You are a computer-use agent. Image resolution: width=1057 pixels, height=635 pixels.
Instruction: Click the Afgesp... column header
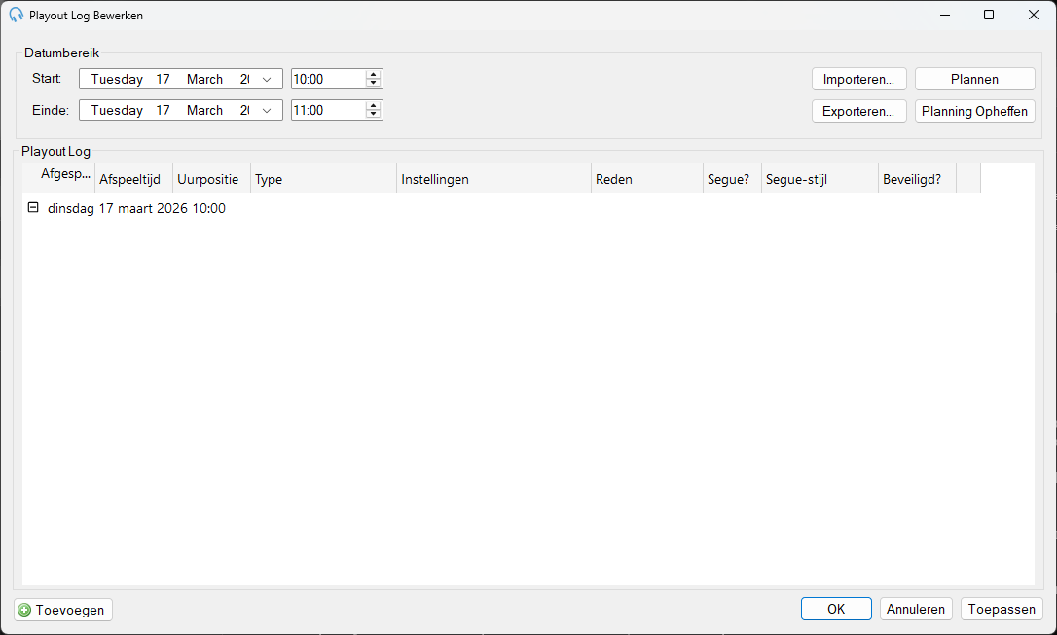58,179
